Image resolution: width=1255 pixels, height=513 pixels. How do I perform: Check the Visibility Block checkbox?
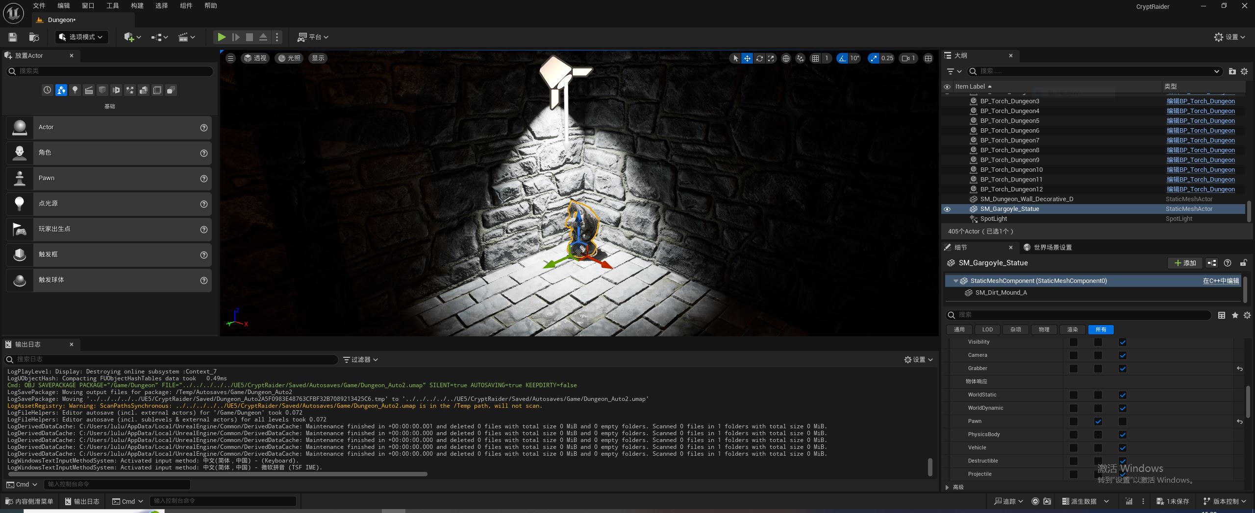click(x=1123, y=342)
